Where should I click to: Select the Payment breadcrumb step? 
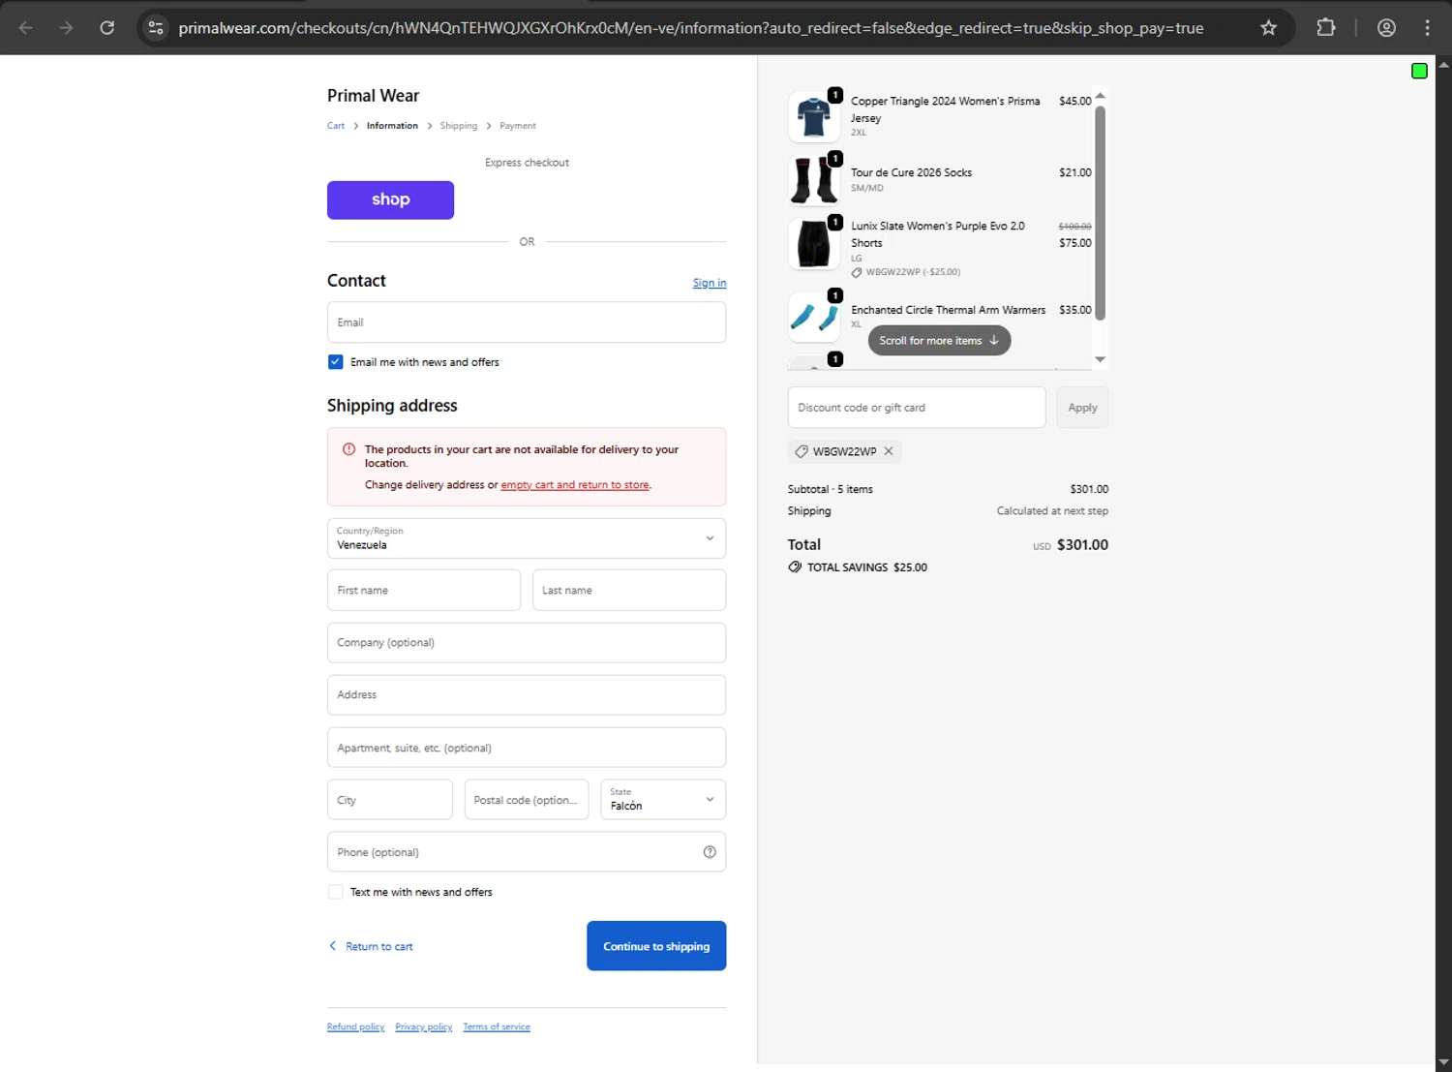[x=518, y=126]
